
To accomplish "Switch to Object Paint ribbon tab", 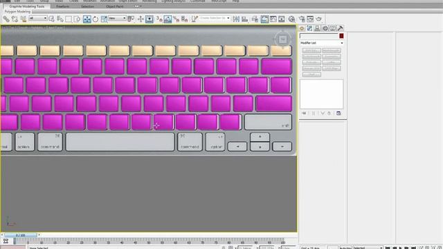I will [115, 6].
